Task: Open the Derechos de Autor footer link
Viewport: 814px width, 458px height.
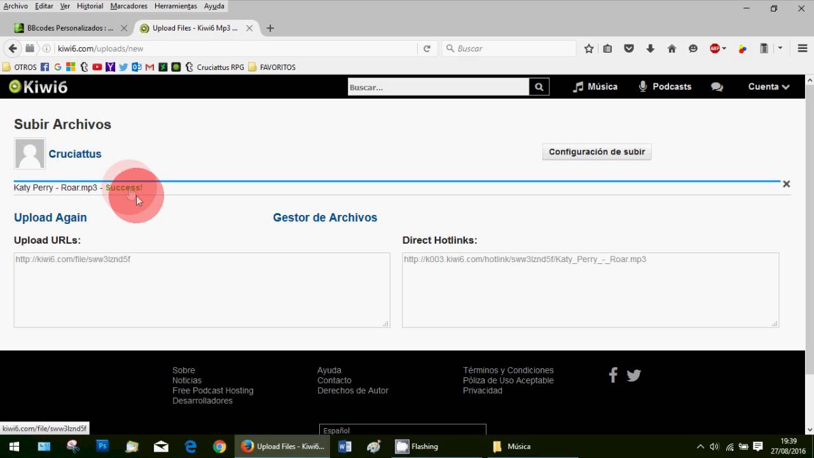Action: (353, 391)
